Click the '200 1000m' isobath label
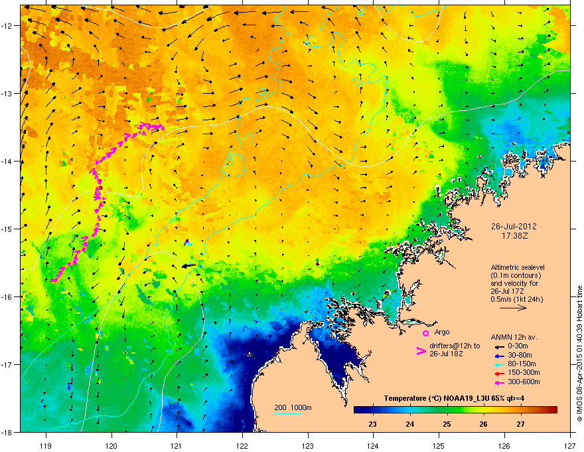 pos(293,407)
